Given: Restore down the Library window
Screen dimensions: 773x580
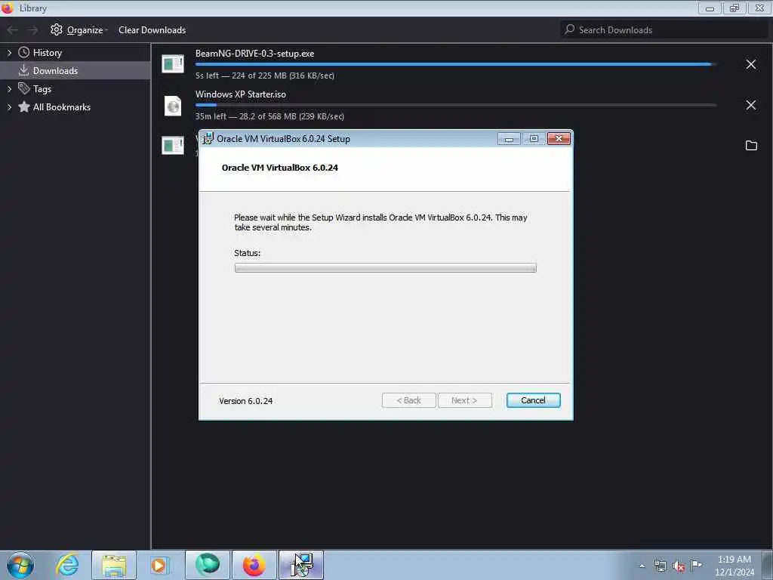Looking at the screenshot, I should pyautogui.click(x=735, y=8).
